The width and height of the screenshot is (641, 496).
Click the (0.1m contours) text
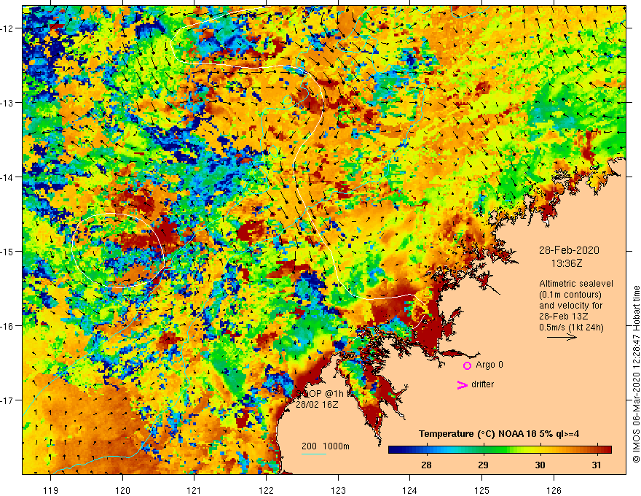[x=570, y=295]
